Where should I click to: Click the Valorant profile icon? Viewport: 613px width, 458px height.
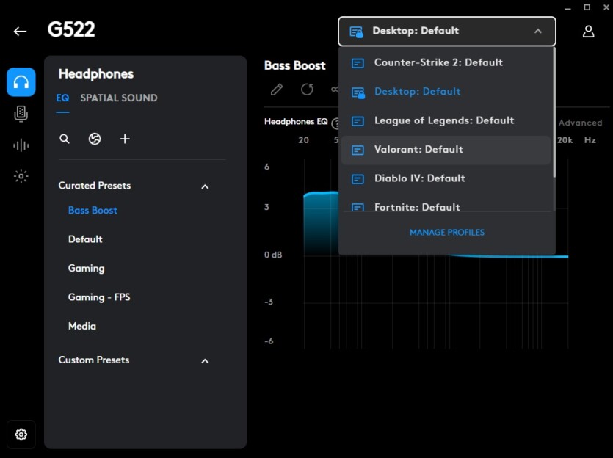point(358,150)
